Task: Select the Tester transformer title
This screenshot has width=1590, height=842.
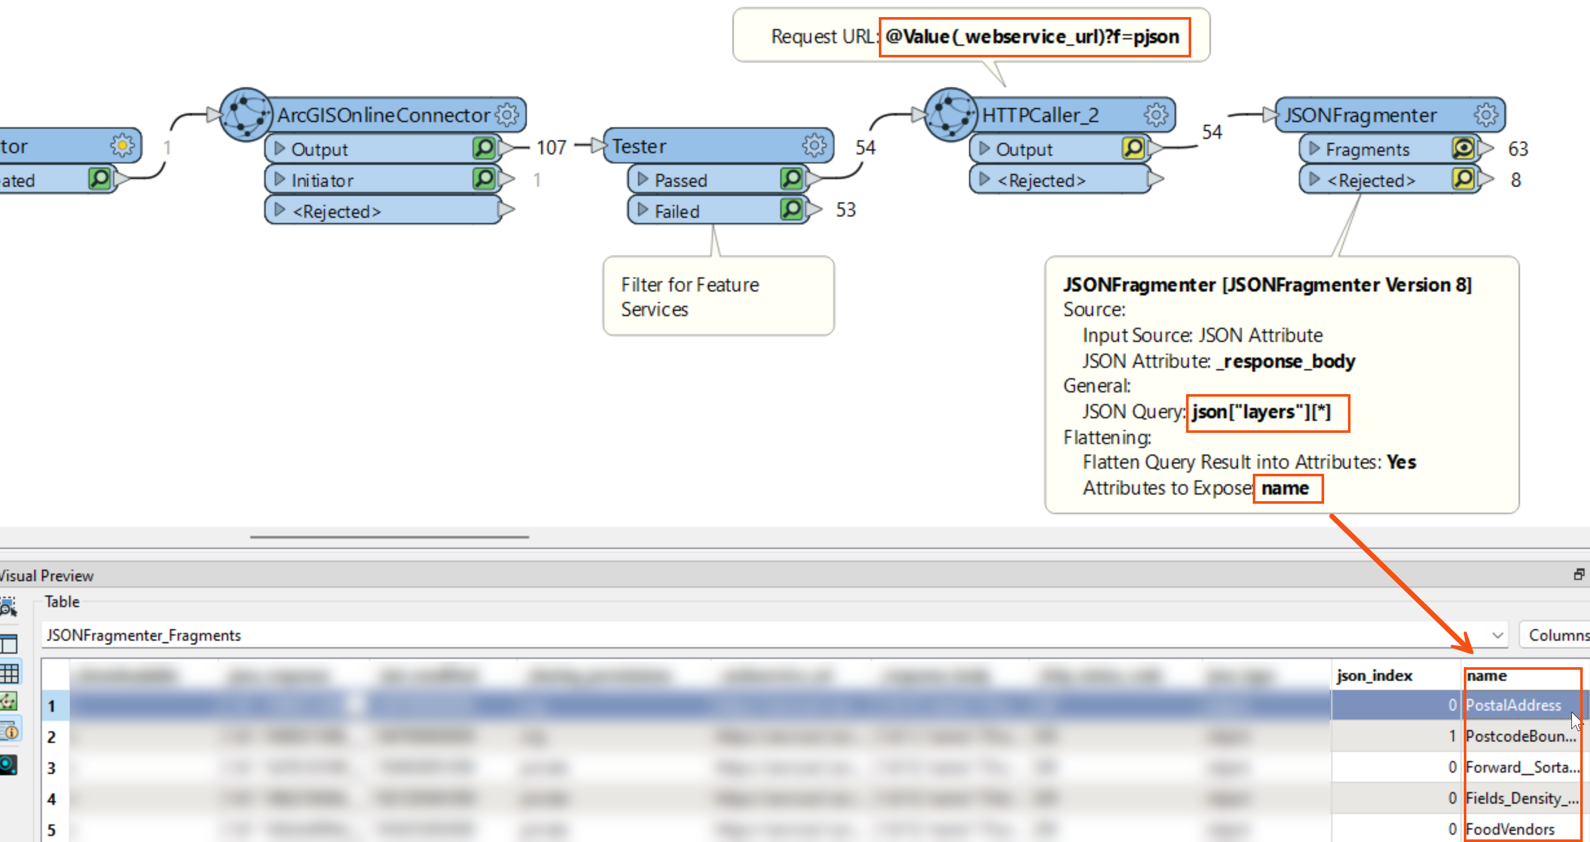Action: pyautogui.click(x=639, y=146)
